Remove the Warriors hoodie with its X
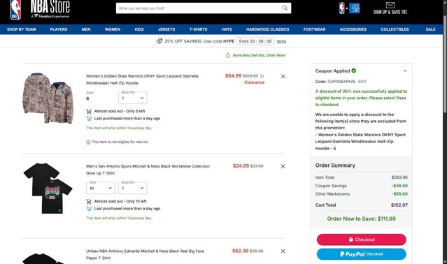The width and height of the screenshot is (447, 264). coord(283,76)
